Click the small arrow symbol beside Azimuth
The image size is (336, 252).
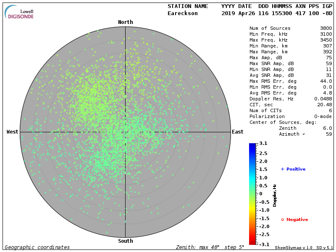pos(304,134)
